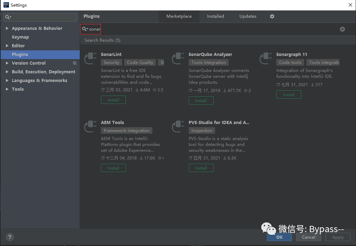Open AEM Tools plugin title
356x246 pixels.
[112, 122]
